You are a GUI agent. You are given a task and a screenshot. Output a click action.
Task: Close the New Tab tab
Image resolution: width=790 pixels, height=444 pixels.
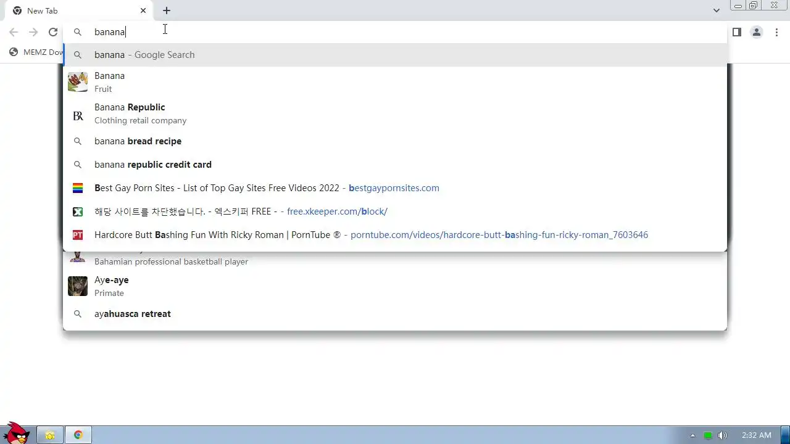(x=143, y=10)
